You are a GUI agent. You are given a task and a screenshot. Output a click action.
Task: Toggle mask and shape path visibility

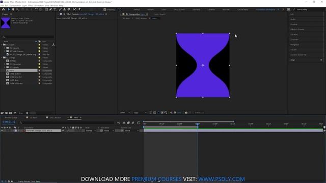click(x=158, y=112)
